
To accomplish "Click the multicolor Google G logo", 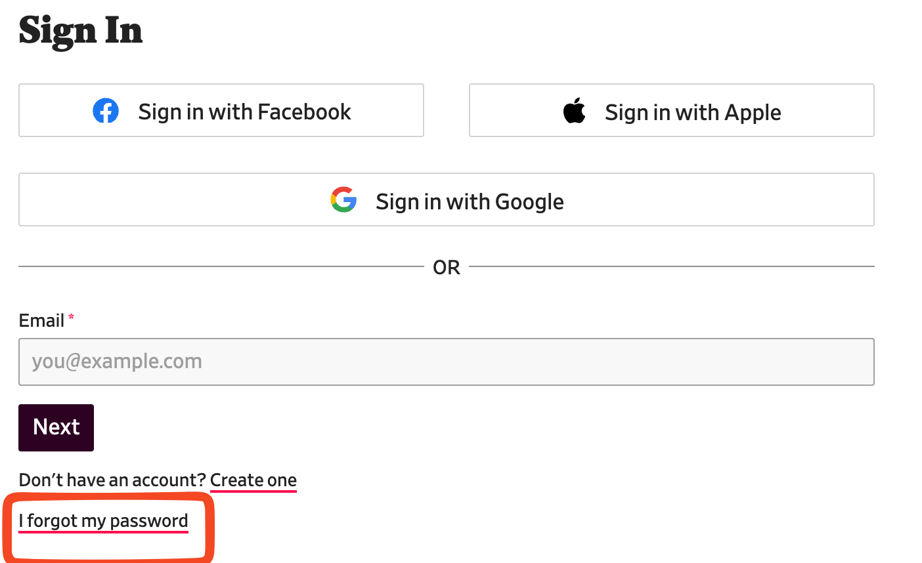I will point(343,199).
